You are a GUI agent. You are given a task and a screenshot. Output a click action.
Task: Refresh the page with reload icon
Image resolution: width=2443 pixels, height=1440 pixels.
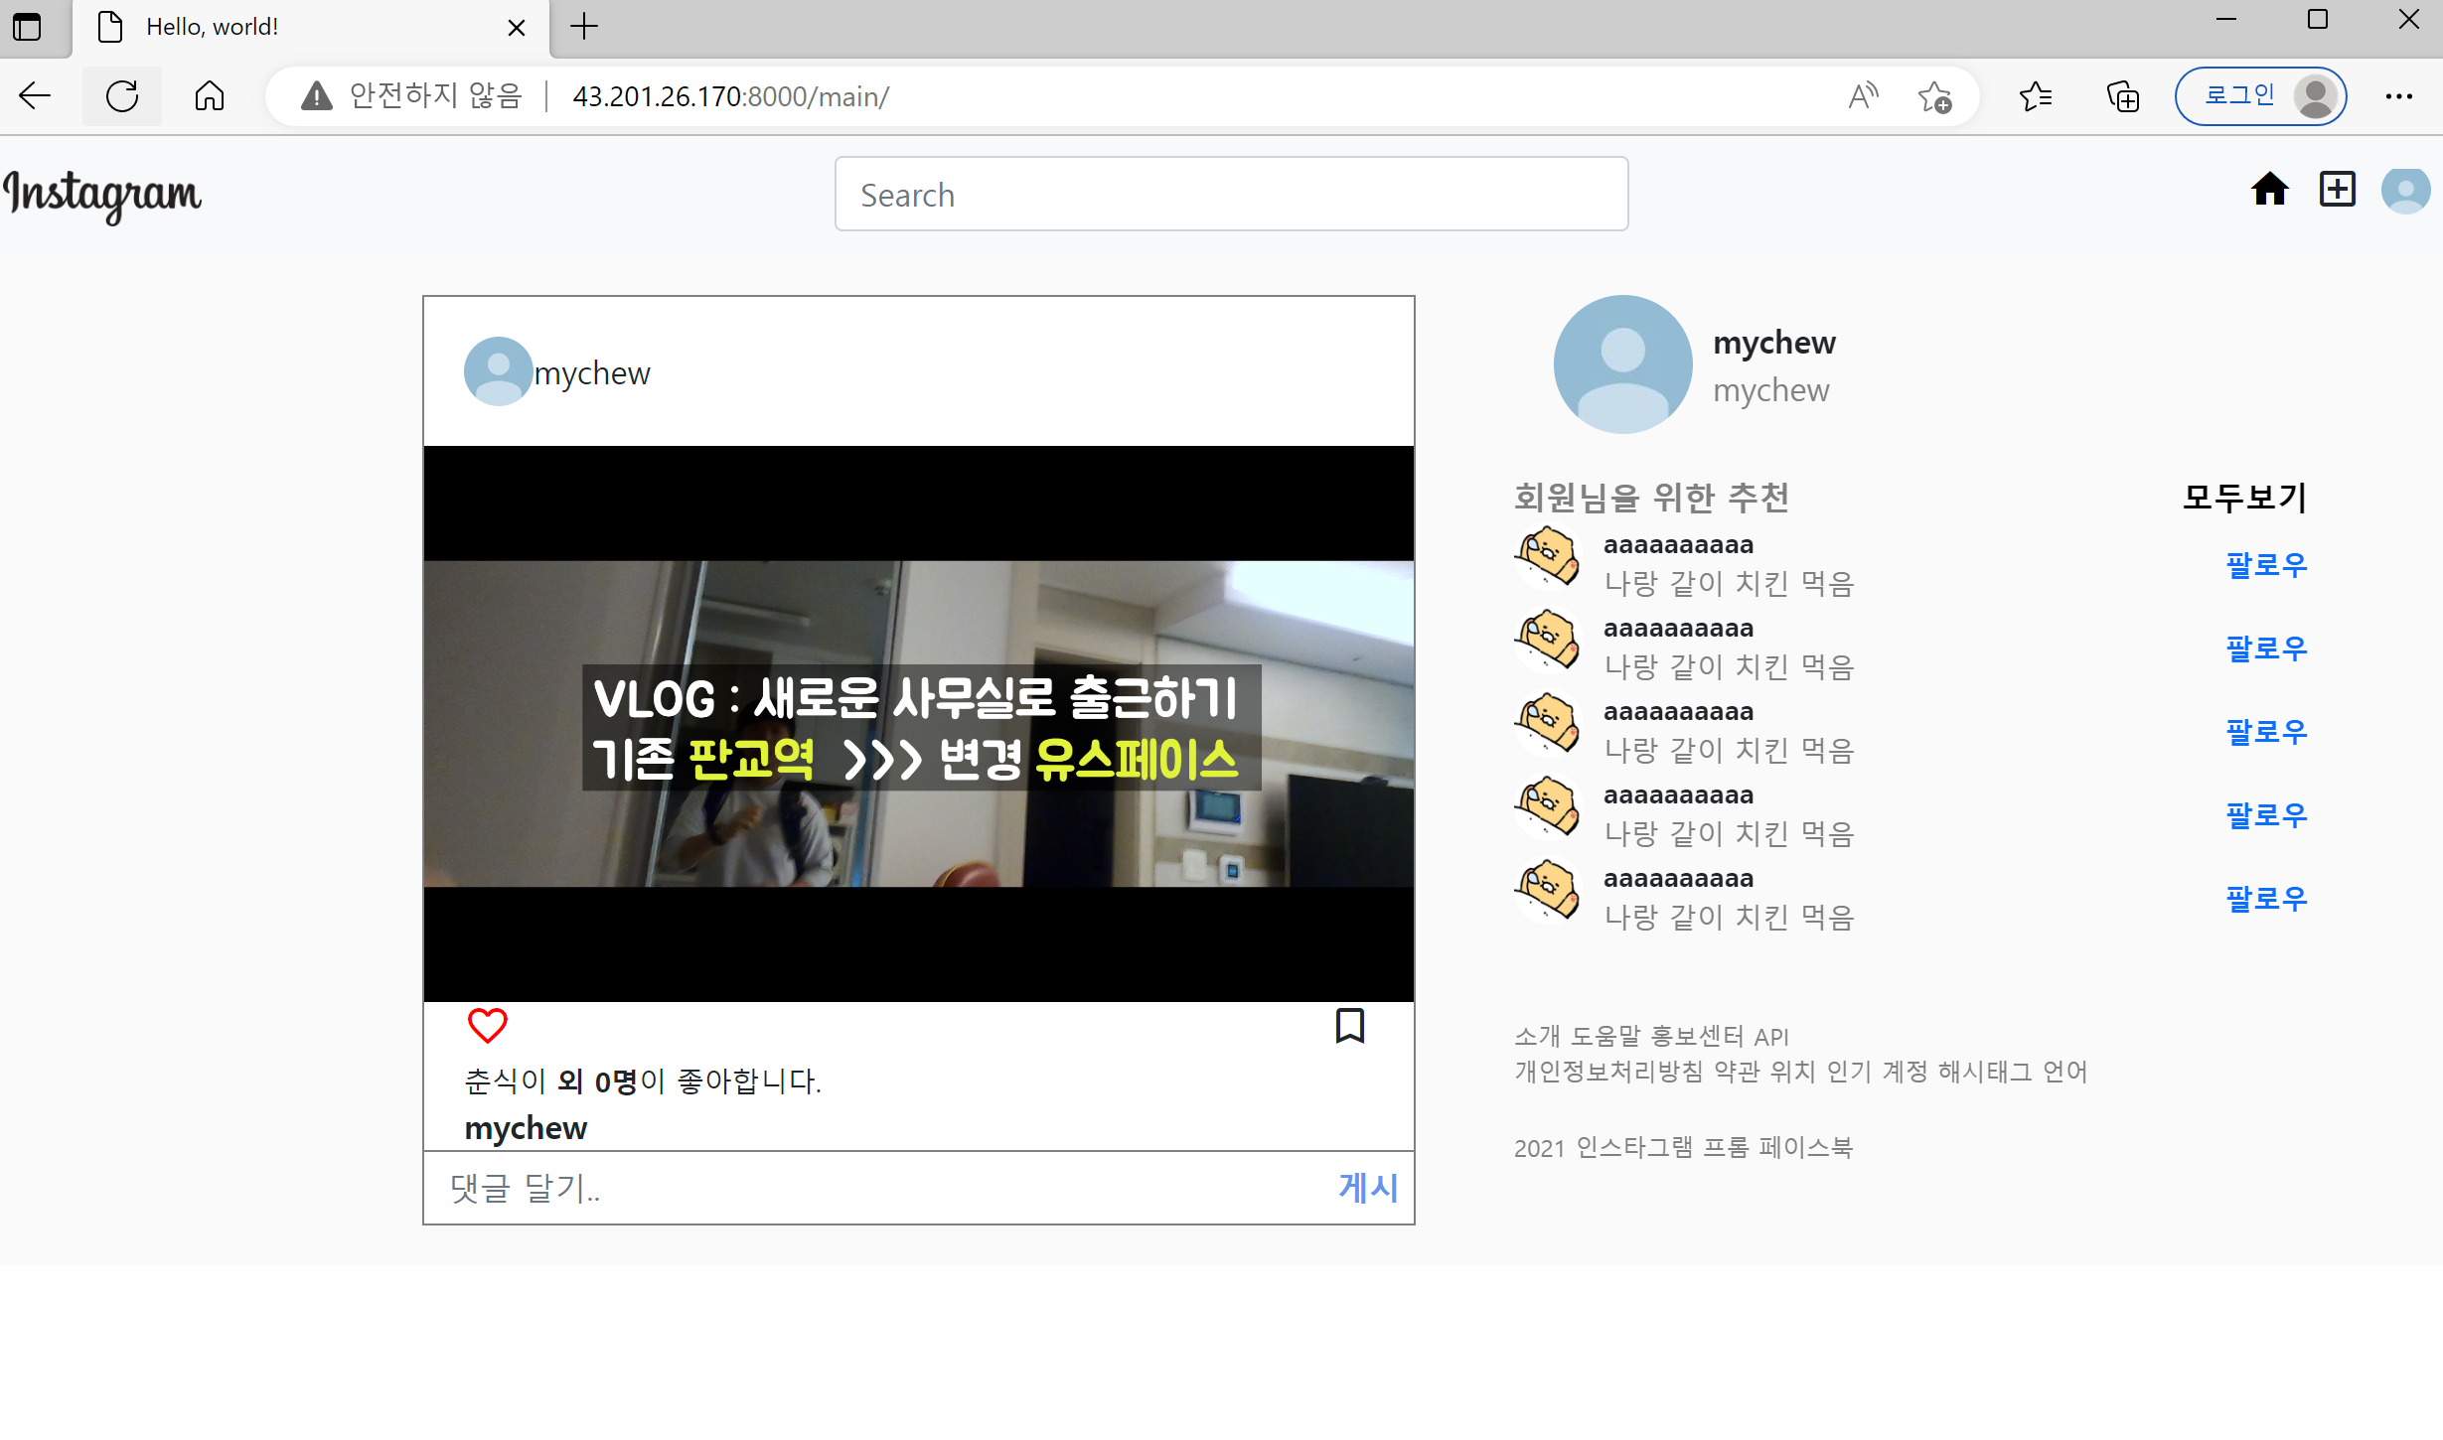click(122, 96)
